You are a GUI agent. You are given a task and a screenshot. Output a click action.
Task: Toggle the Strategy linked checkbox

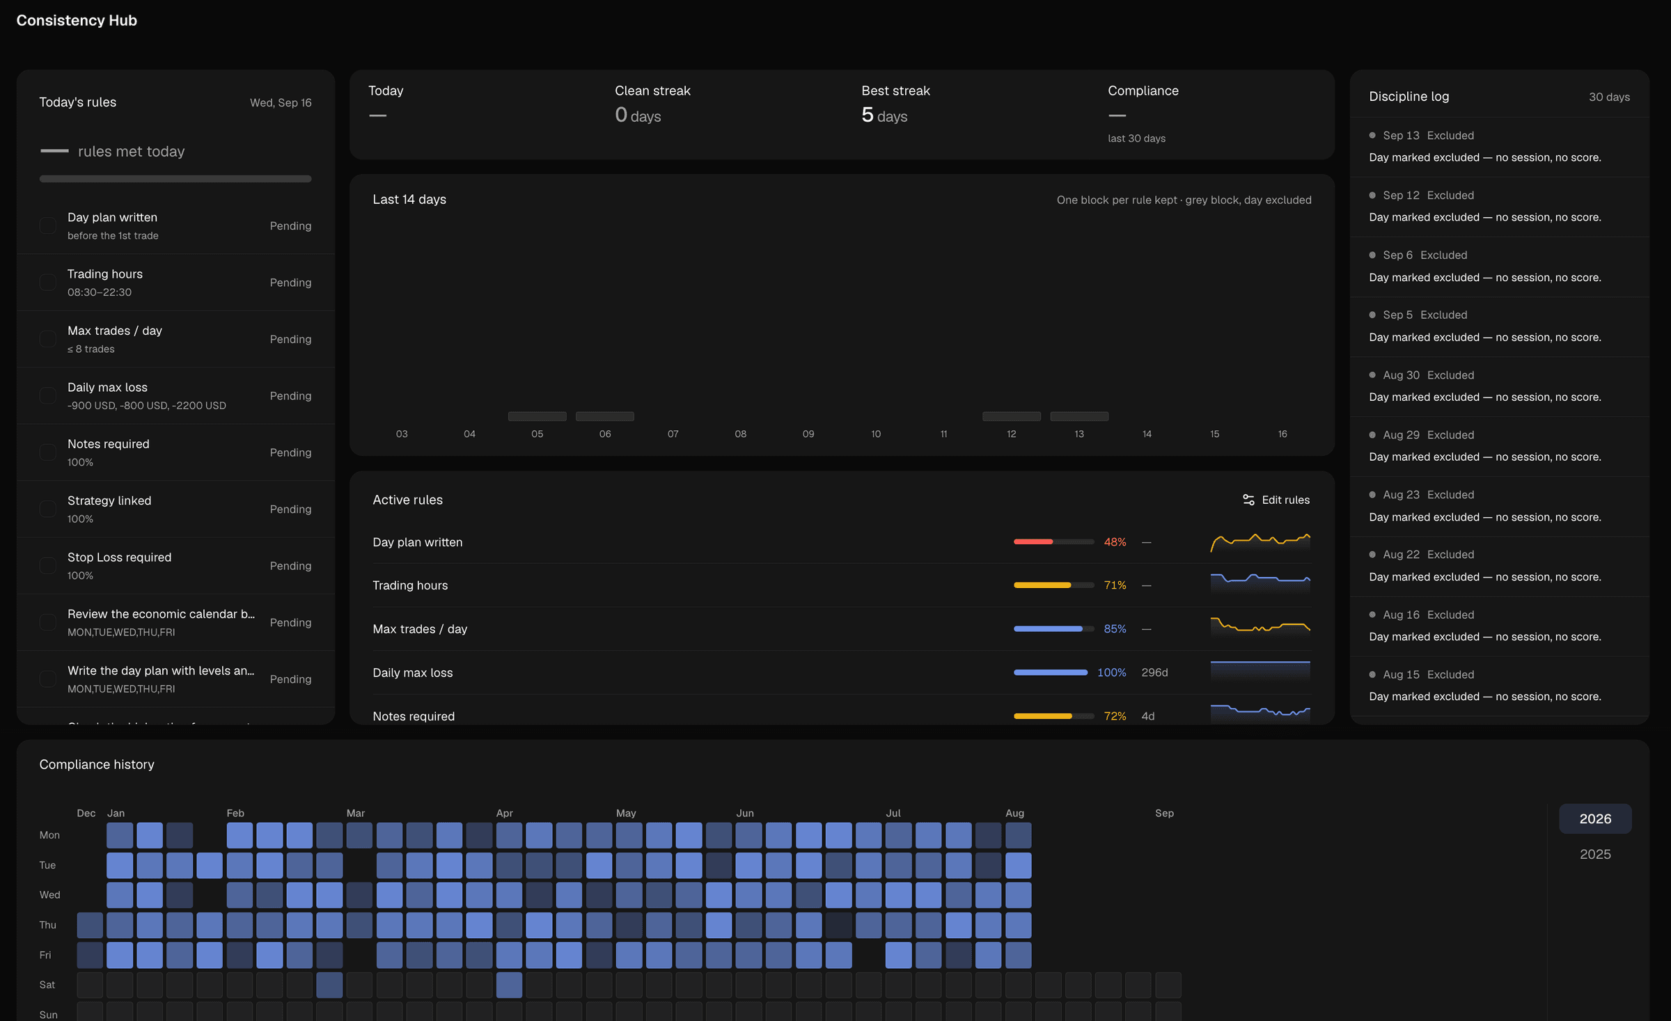[x=48, y=509]
